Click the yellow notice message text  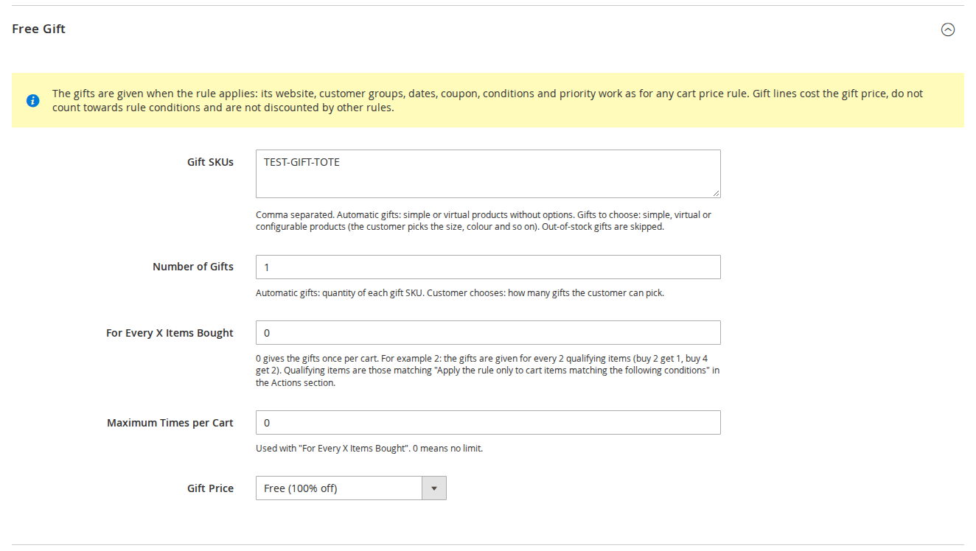click(x=487, y=100)
